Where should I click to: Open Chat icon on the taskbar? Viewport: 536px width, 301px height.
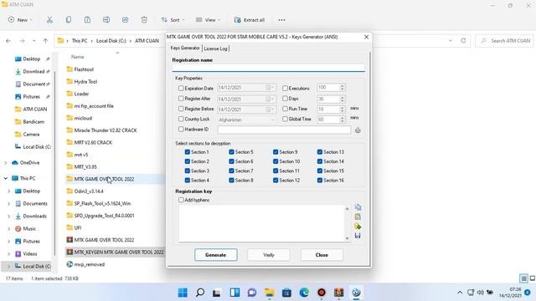[252, 293]
